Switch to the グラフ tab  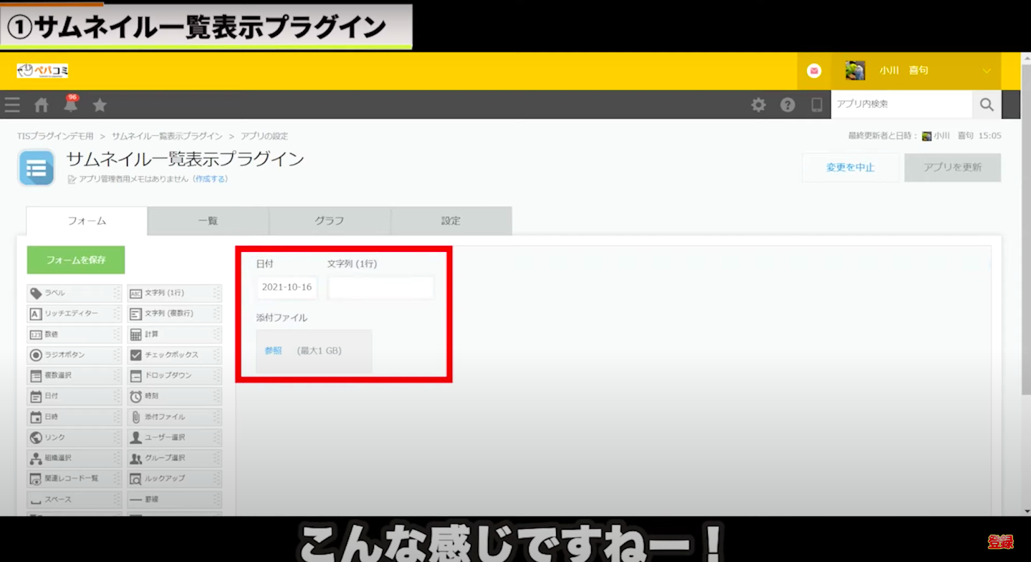point(330,221)
